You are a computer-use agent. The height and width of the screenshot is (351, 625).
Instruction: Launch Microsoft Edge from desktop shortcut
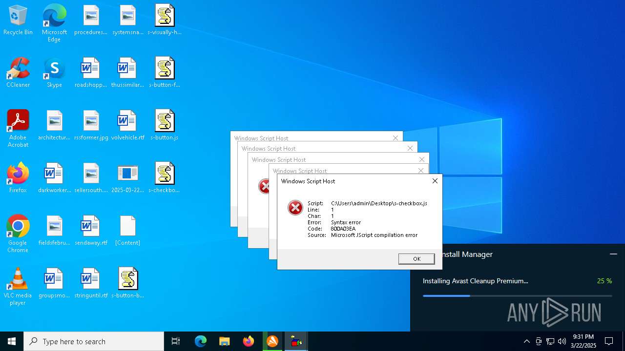54,23
